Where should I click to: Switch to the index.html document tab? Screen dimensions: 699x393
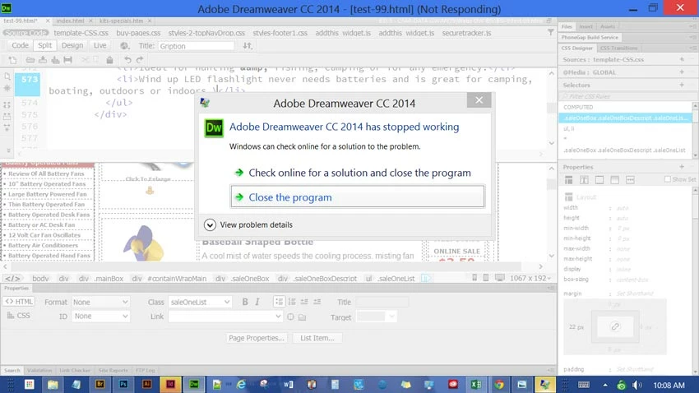coord(70,21)
